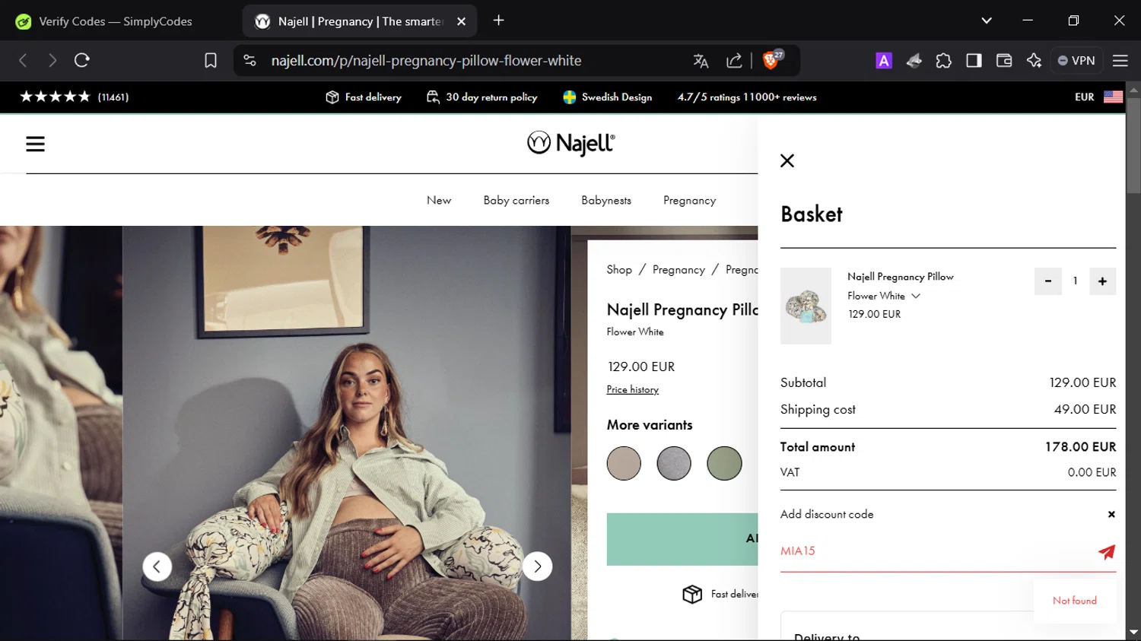Screen dimensions: 1141x641
Task: Click the 30 day return policy text
Action: (x=491, y=97)
